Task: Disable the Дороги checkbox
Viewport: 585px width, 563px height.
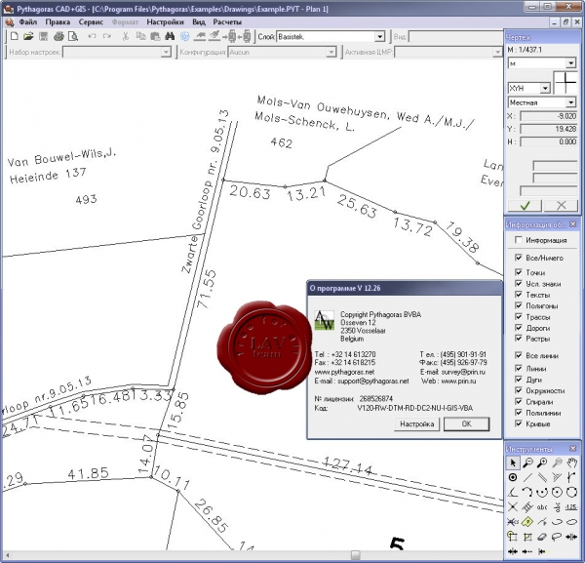Action: pyautogui.click(x=519, y=328)
